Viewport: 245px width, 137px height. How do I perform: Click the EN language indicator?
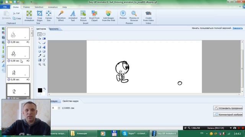coord(202,133)
